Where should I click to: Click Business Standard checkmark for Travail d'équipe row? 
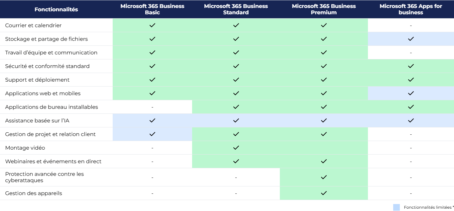[x=236, y=52]
